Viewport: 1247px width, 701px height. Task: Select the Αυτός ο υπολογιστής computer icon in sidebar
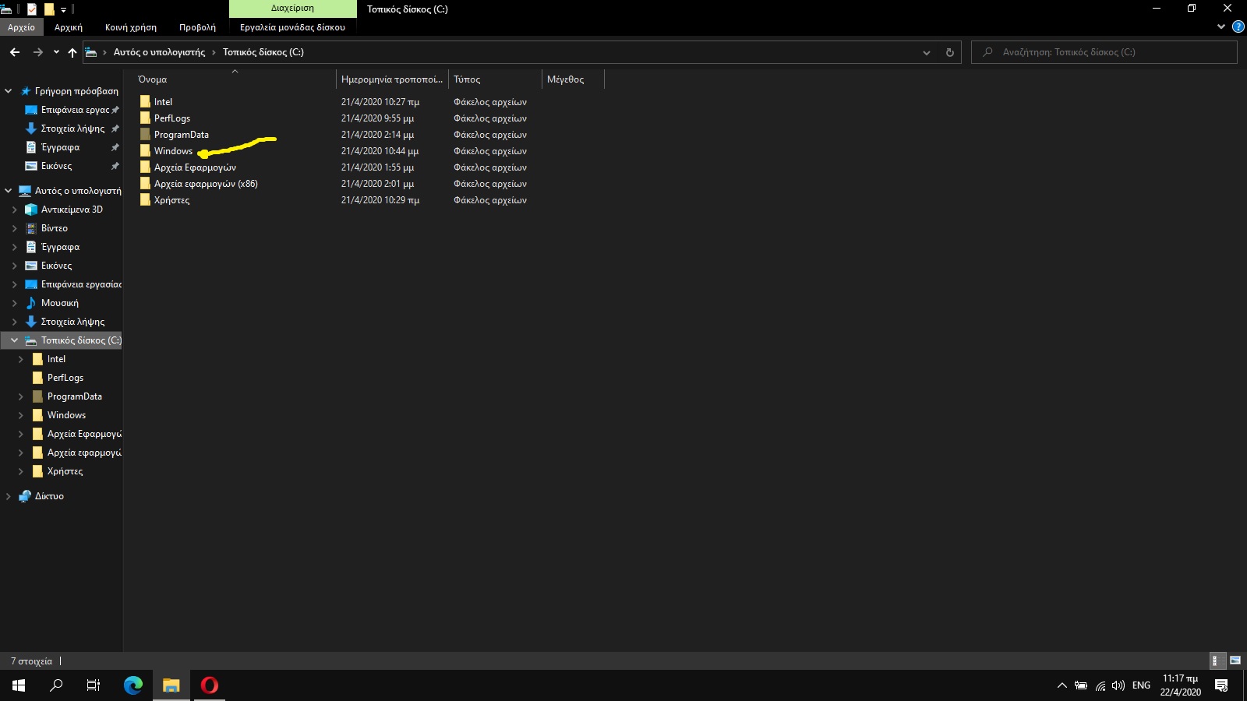[x=25, y=191]
